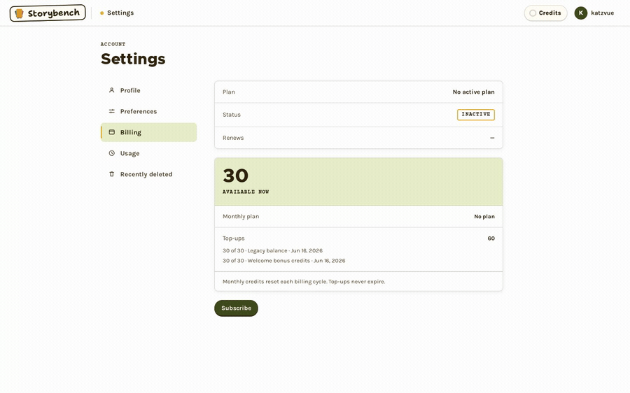This screenshot has height=393, width=630.
Task: Click the 30 available credits number
Action: (x=236, y=176)
